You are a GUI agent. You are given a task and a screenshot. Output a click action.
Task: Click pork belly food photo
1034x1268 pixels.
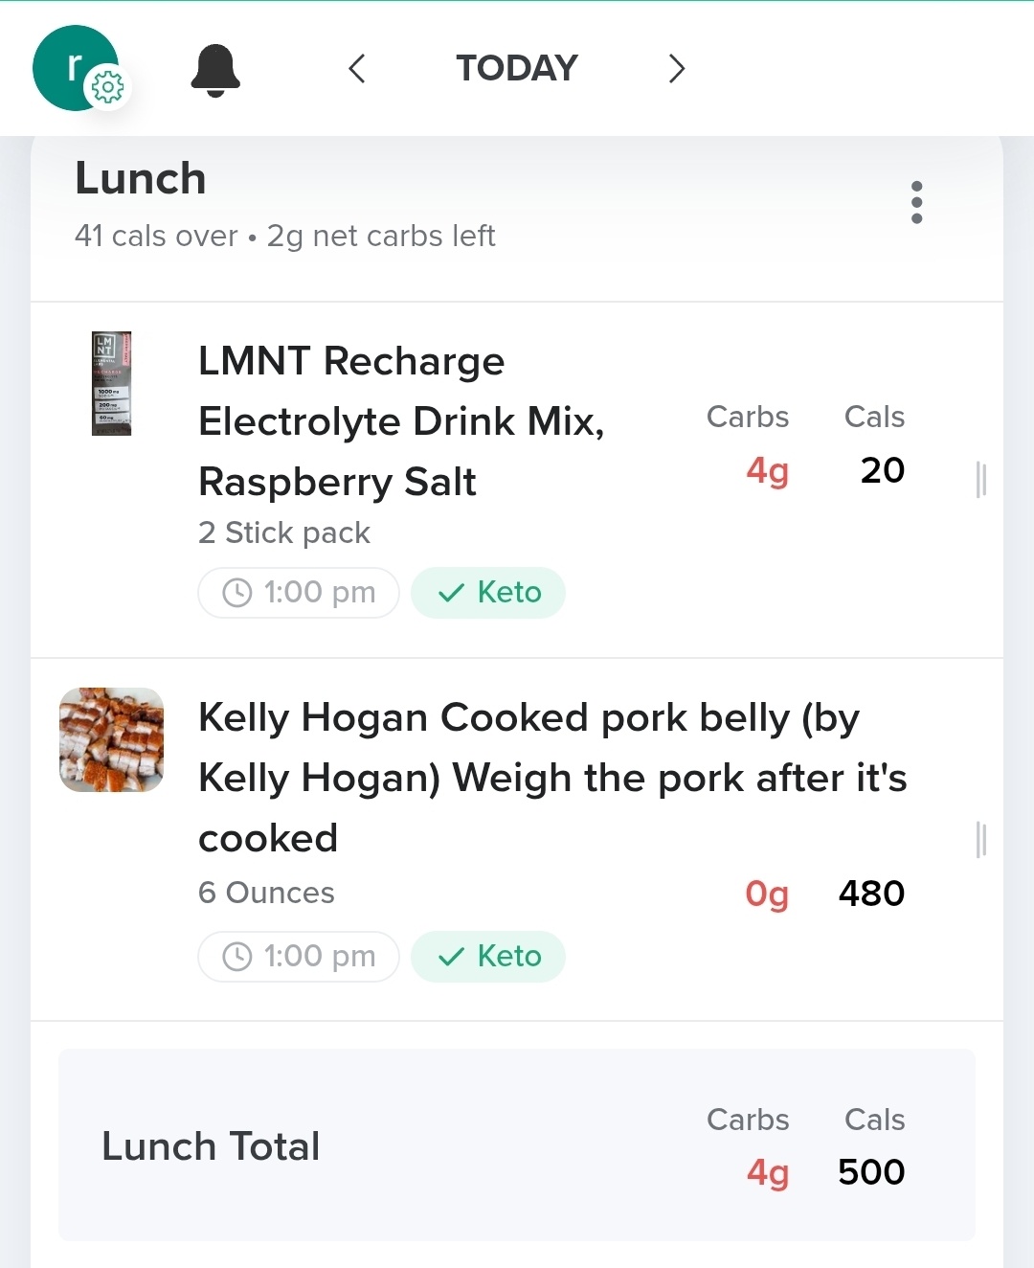pos(111,739)
